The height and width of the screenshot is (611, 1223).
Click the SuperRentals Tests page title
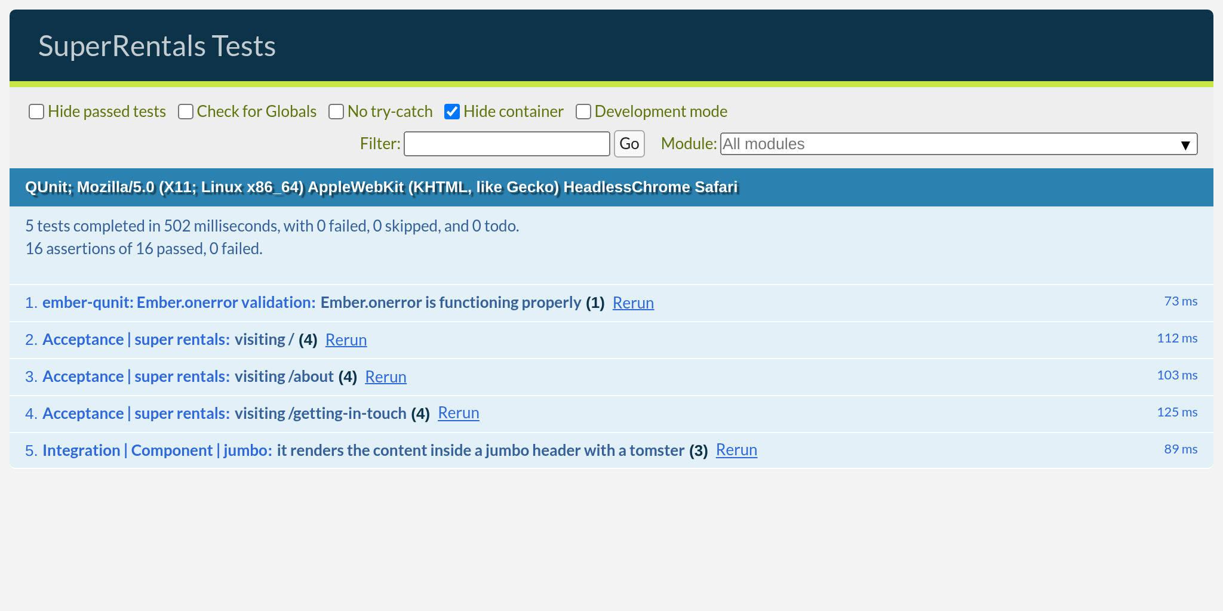[158, 45]
